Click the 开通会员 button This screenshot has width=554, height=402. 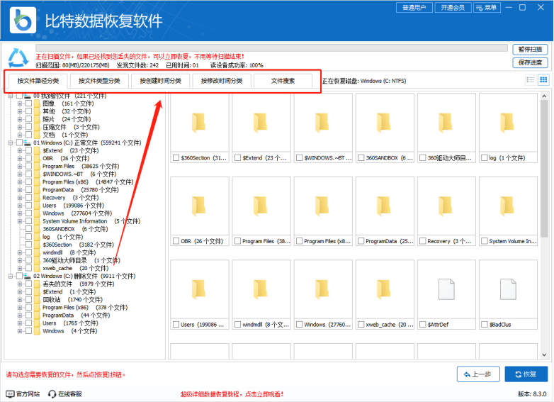(453, 8)
